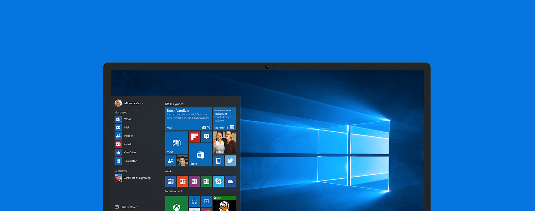This screenshot has width=535, height=211.
Task: Open the Calendar tile showing Monday 13
Action: click(224, 119)
